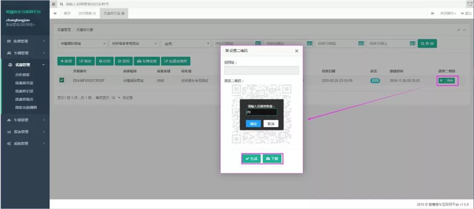Click the 优惠管理 breadcrumb link
Viewport: 474px width, 209px height.
click(64, 30)
